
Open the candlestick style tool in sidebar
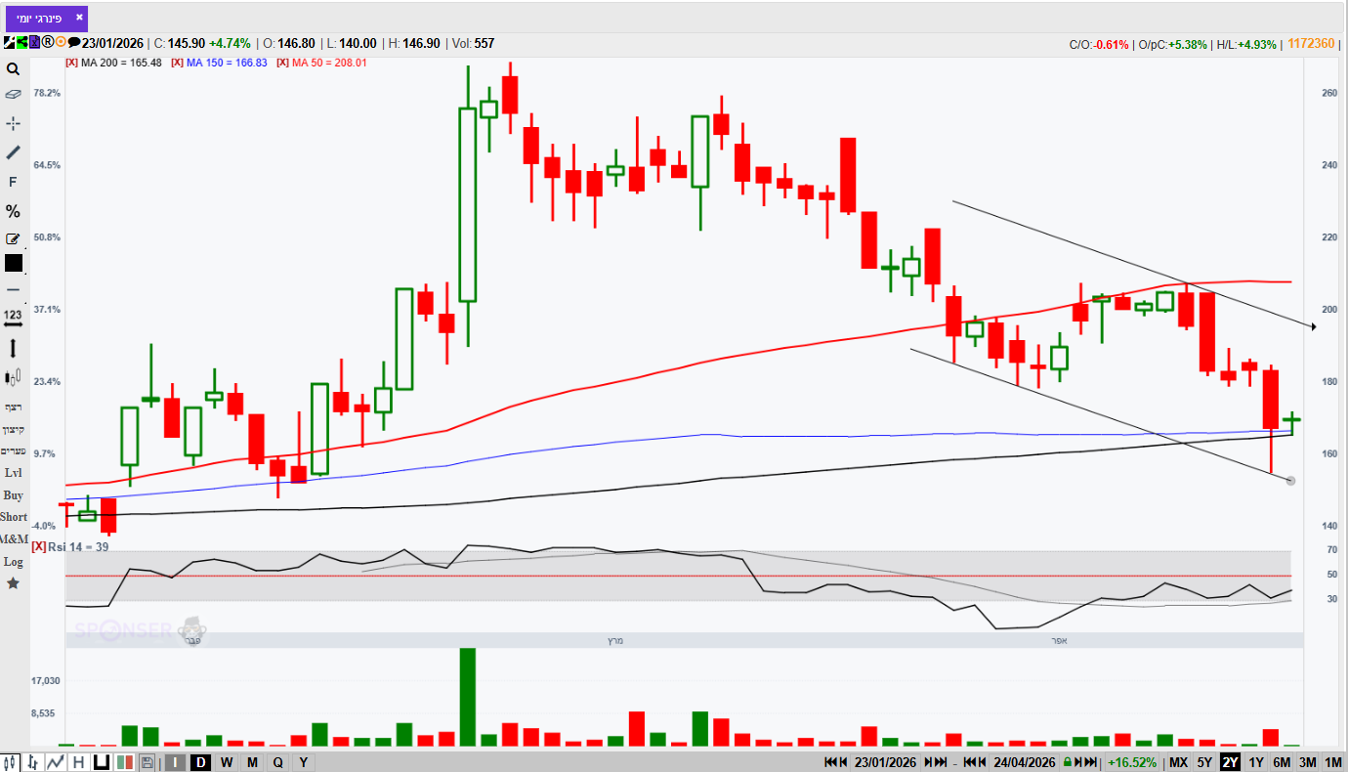[x=13, y=376]
